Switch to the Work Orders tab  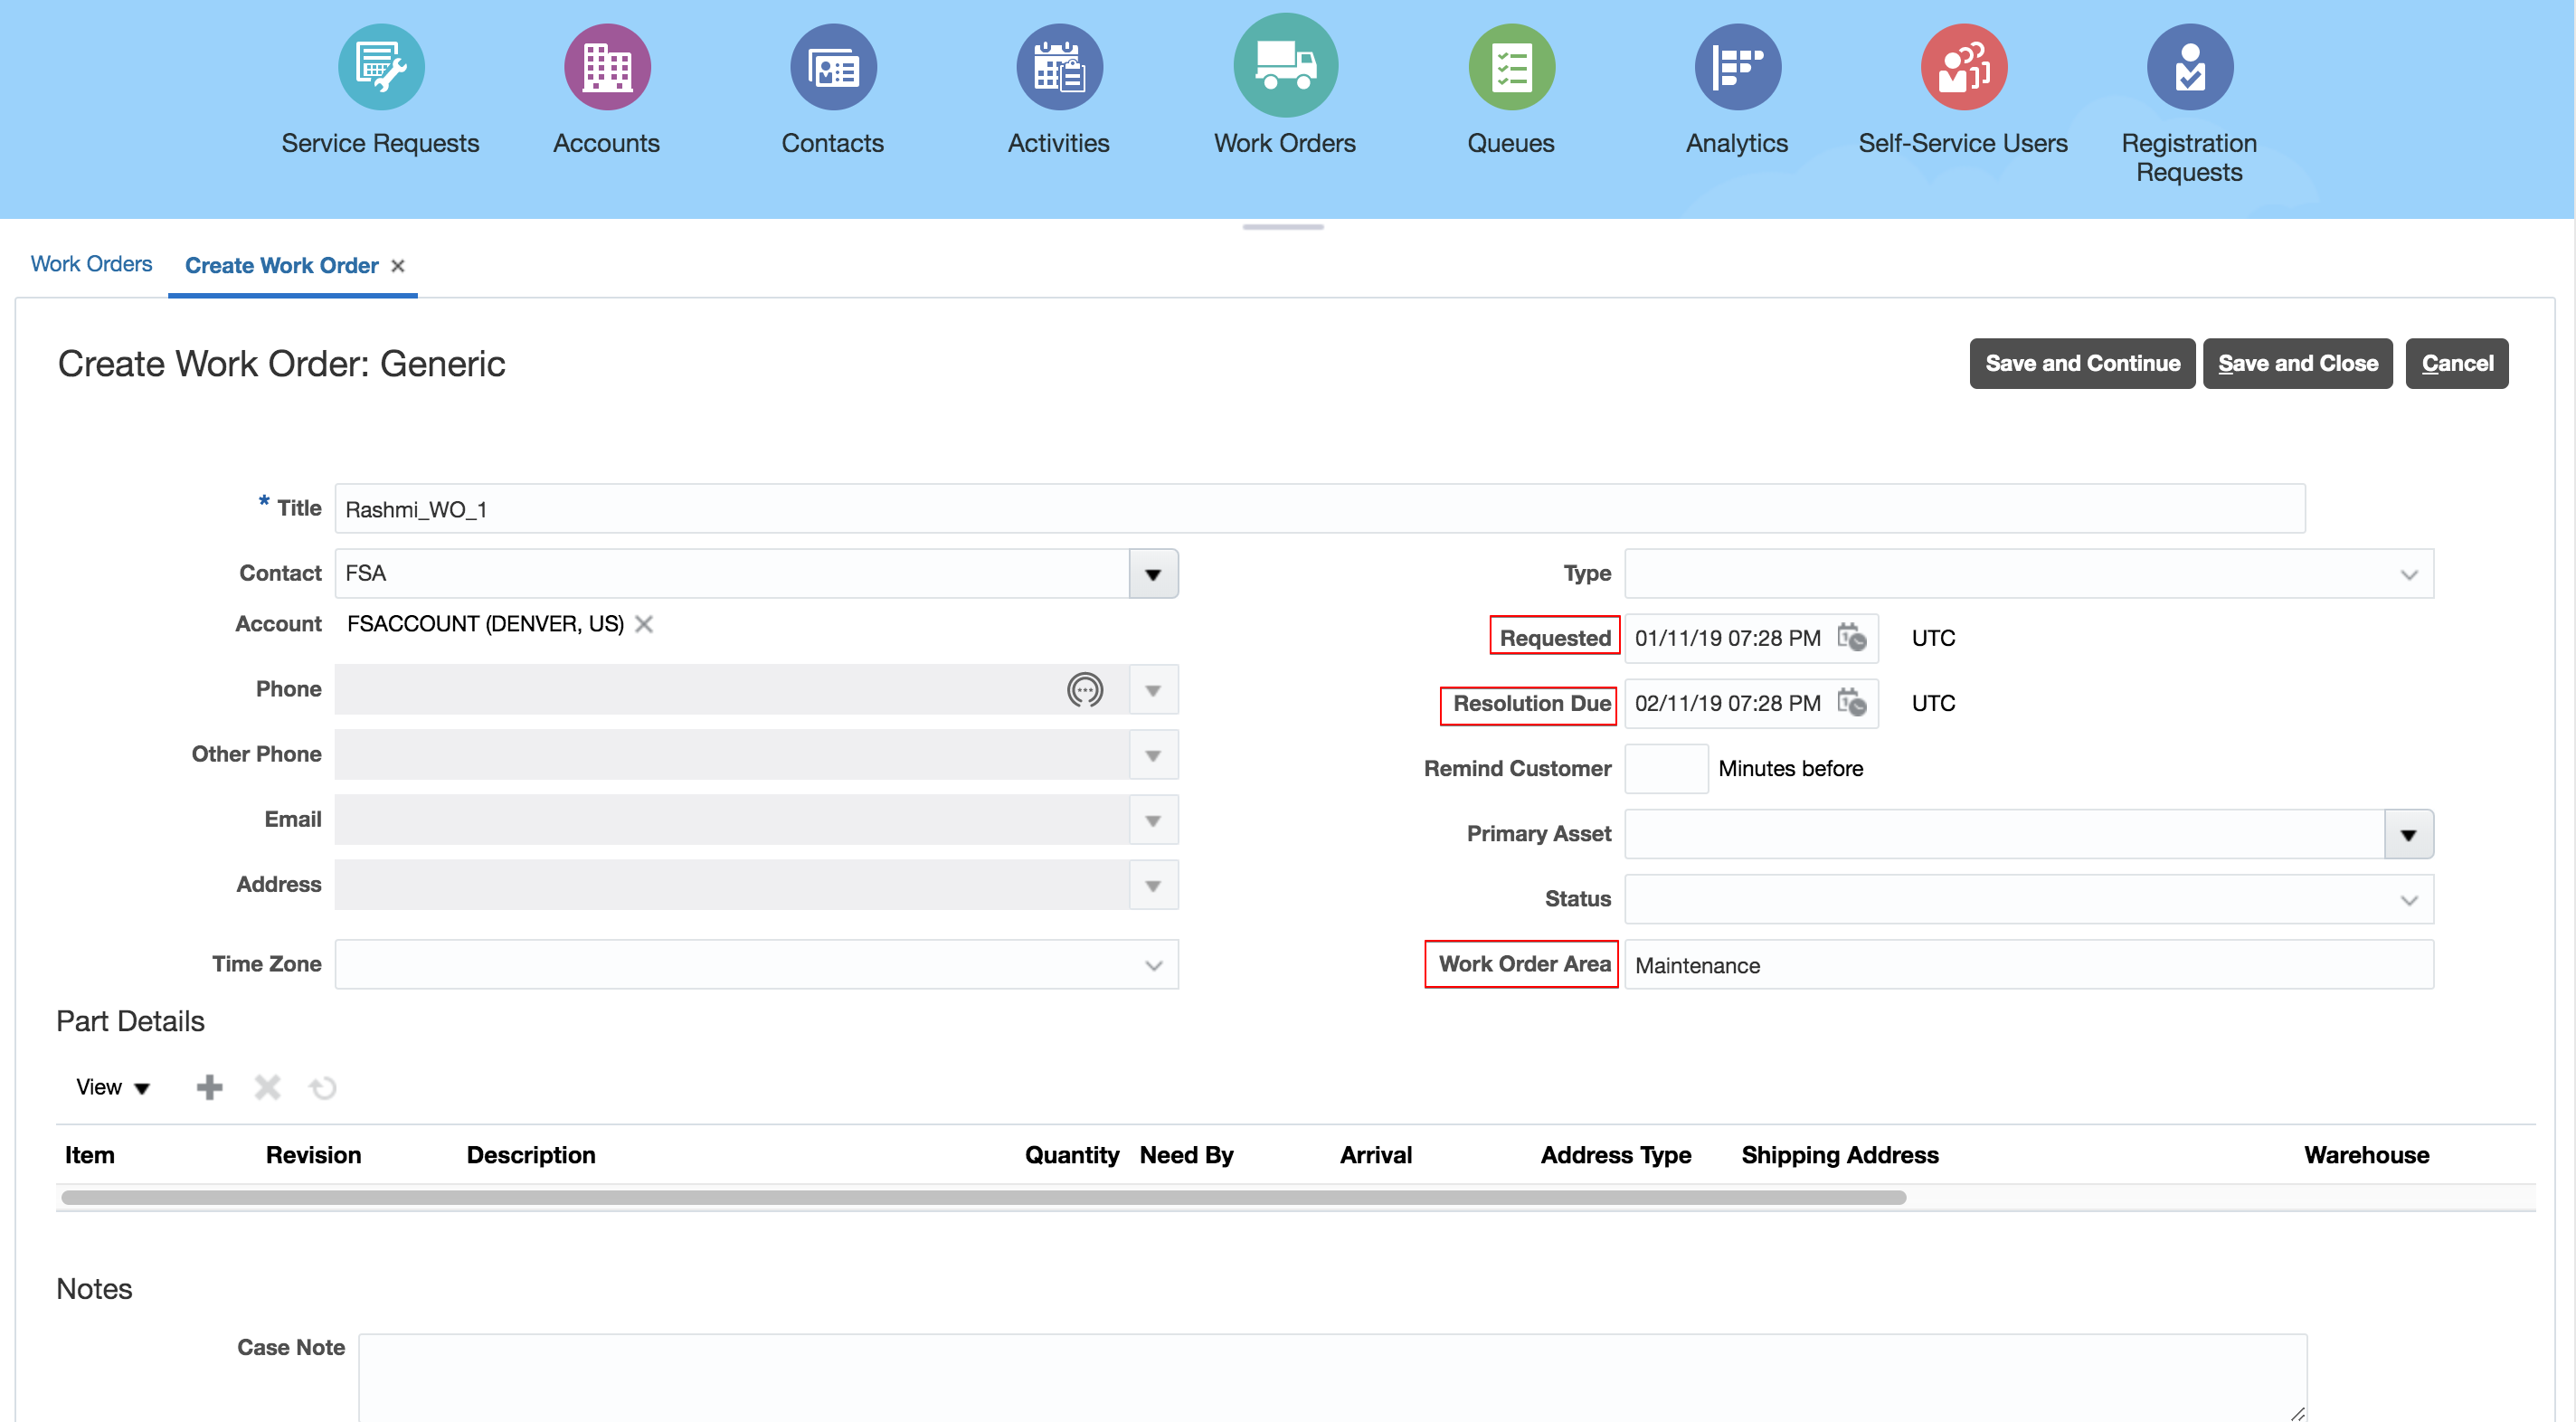91,264
